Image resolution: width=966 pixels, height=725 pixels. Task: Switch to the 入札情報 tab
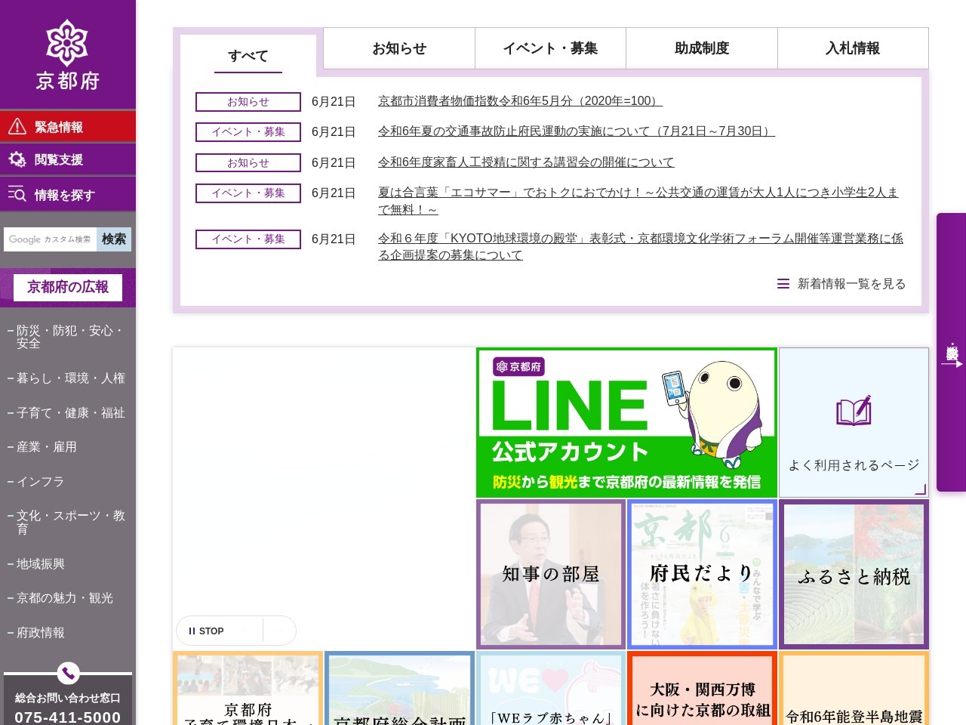(x=853, y=48)
